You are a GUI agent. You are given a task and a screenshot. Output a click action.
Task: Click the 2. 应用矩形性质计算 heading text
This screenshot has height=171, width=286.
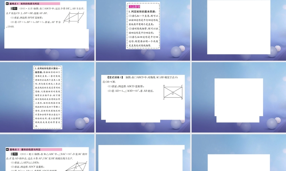(x=47, y=69)
